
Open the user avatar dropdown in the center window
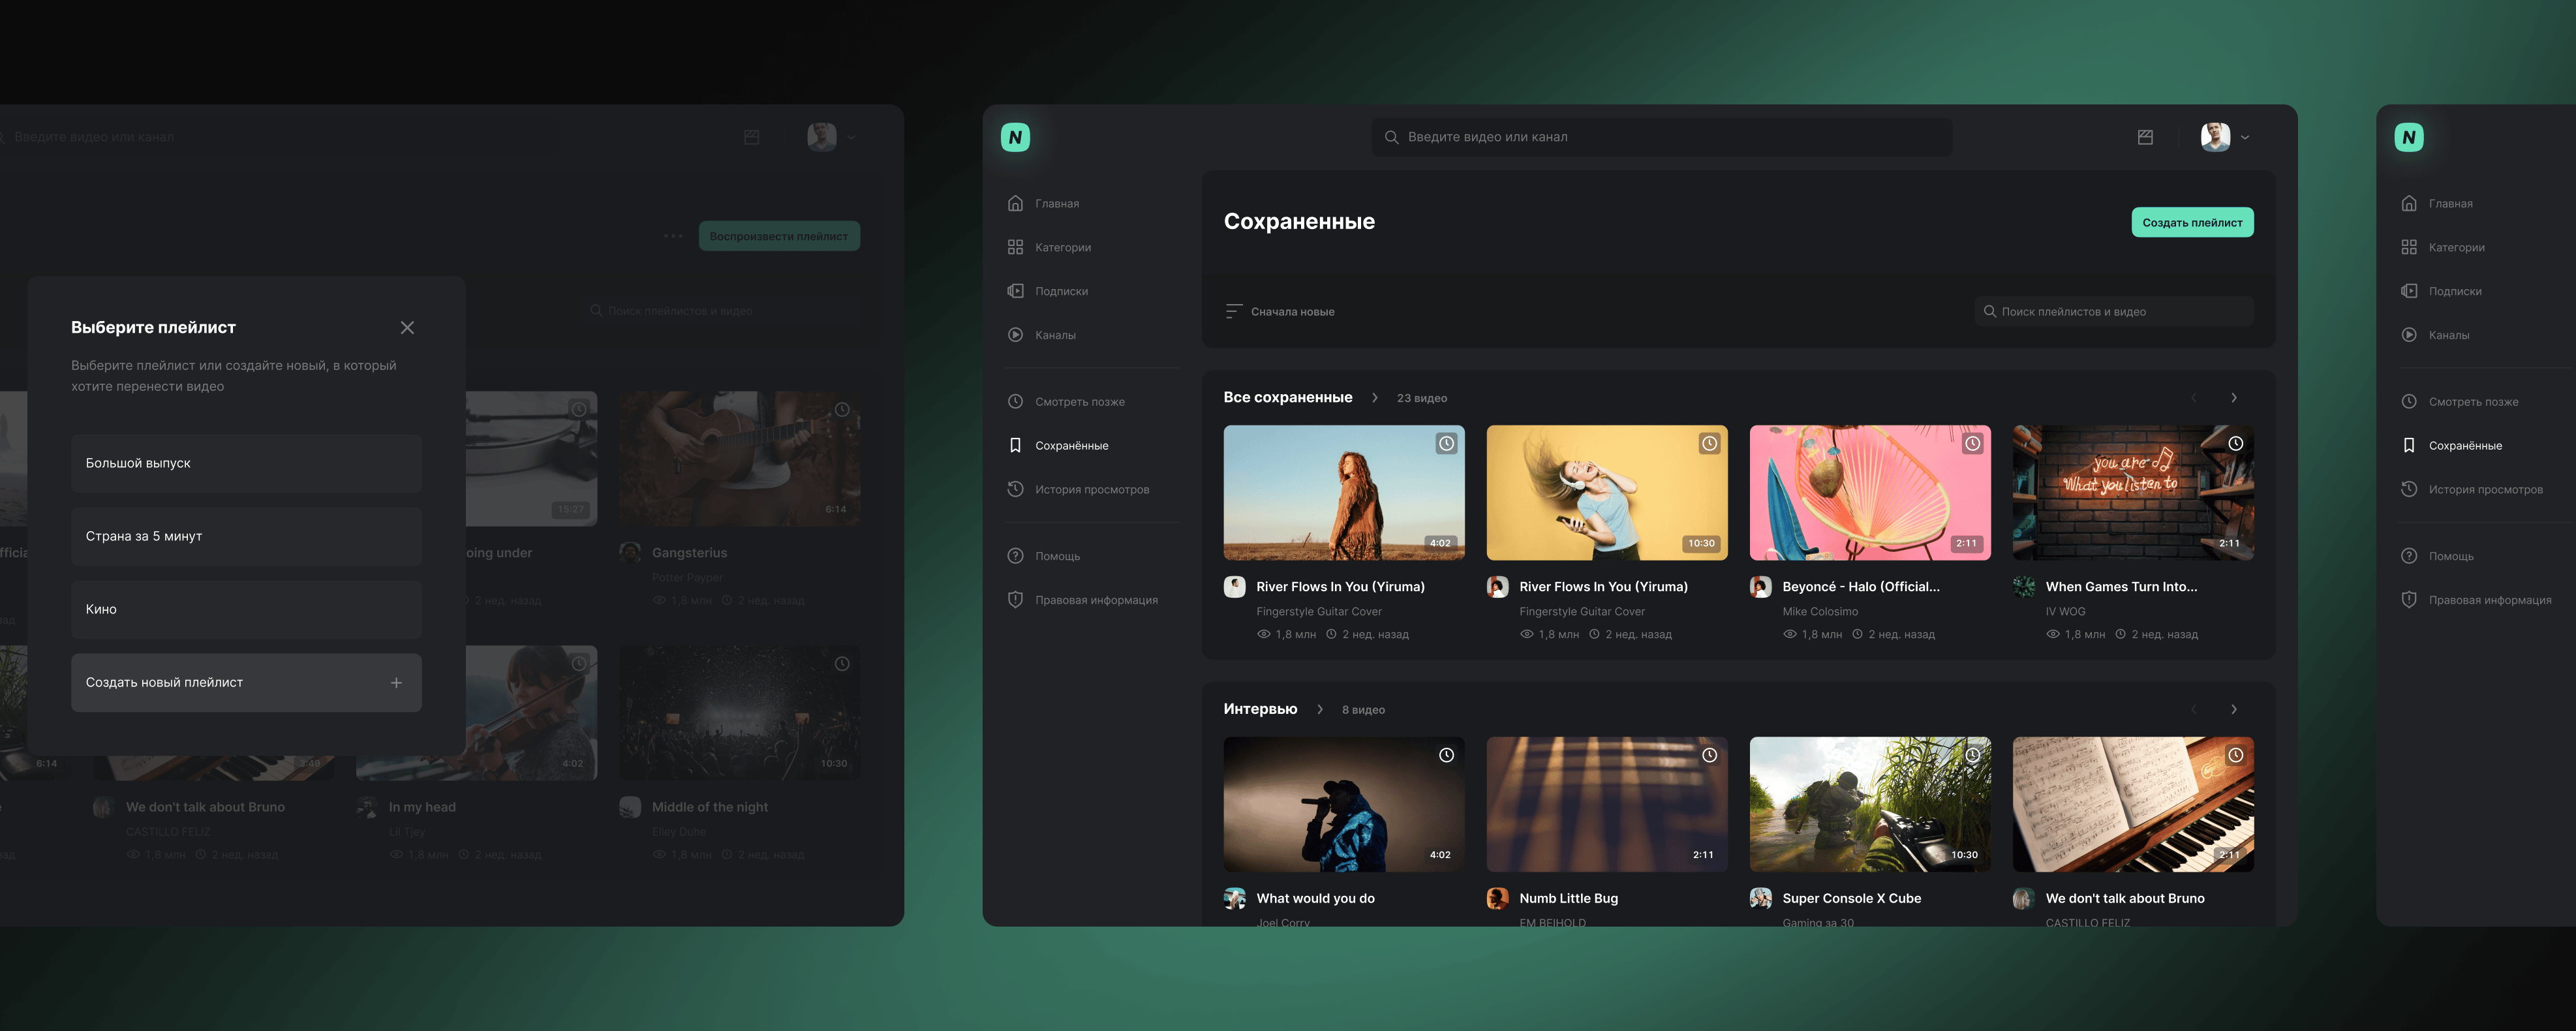2225,137
